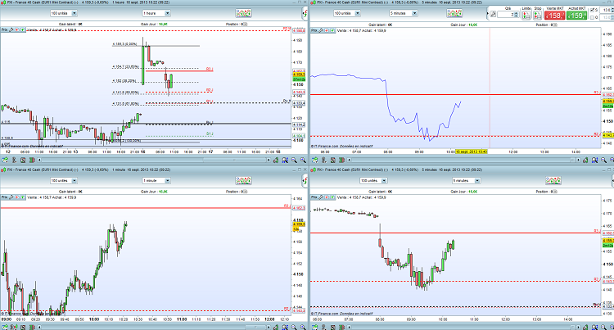
Task: Click Achat MKT green buy button
Action: click(x=576, y=16)
